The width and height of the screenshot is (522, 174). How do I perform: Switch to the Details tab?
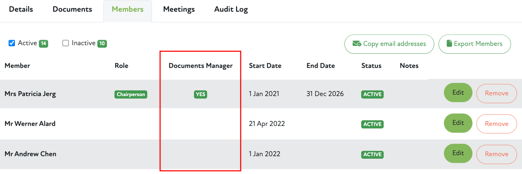tap(21, 10)
